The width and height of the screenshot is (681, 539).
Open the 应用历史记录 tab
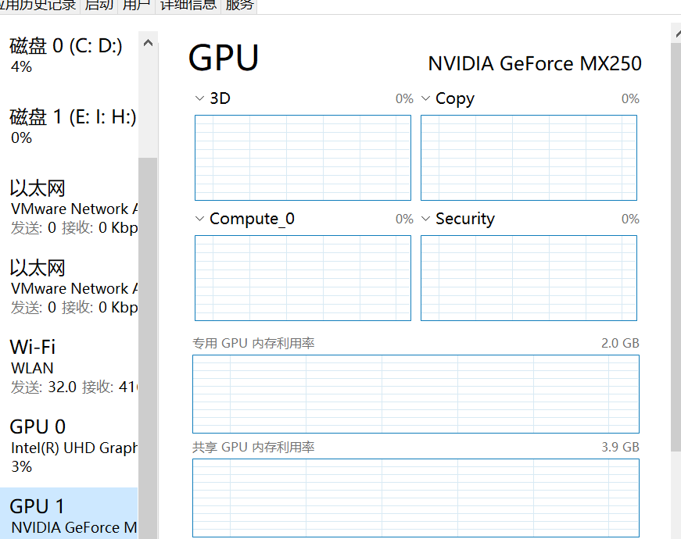pyautogui.click(x=38, y=5)
